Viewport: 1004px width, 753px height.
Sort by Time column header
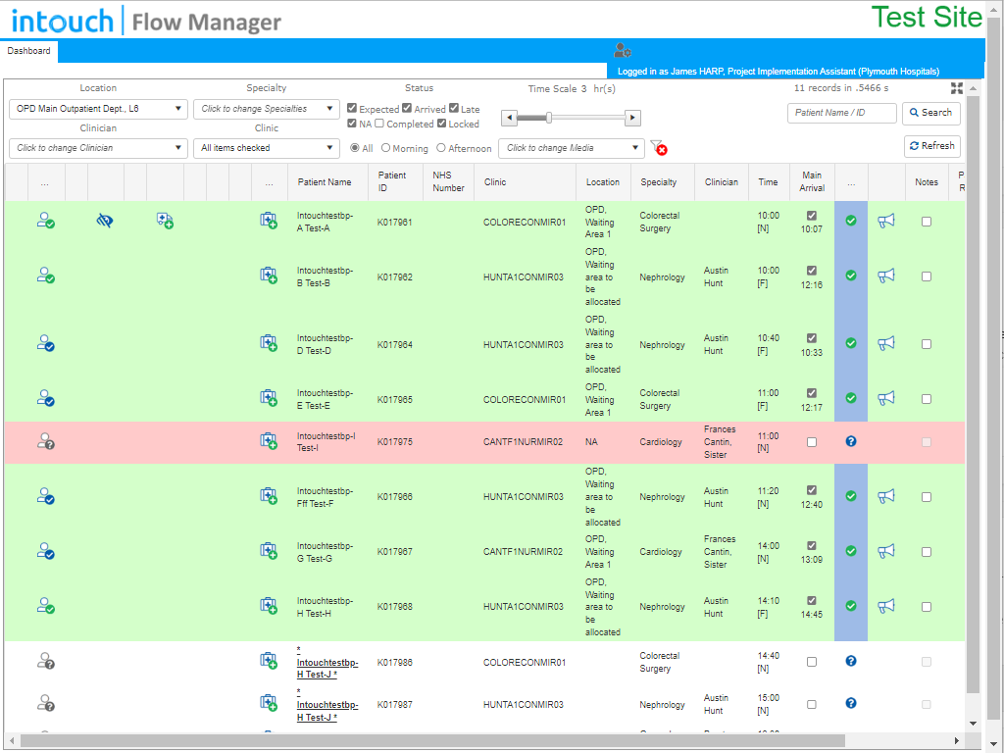click(768, 181)
